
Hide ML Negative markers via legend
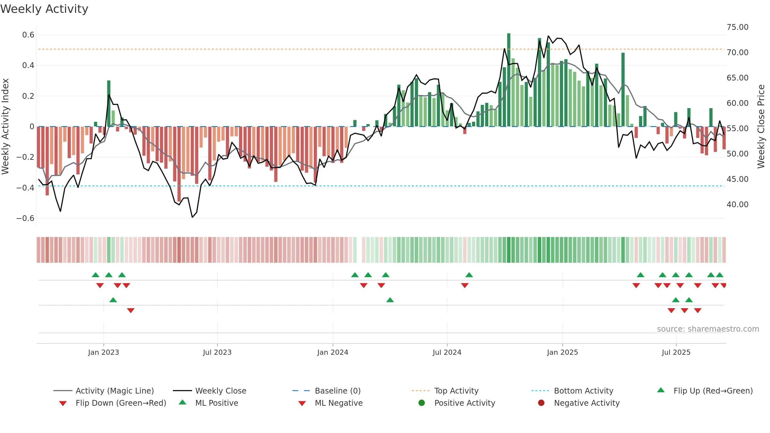pyautogui.click(x=330, y=403)
